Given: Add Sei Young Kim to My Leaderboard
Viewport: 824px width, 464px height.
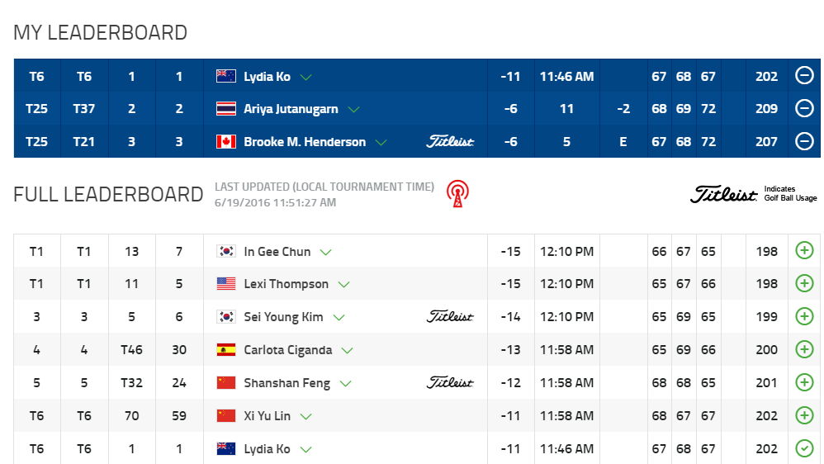Looking at the screenshot, I should [x=804, y=317].
